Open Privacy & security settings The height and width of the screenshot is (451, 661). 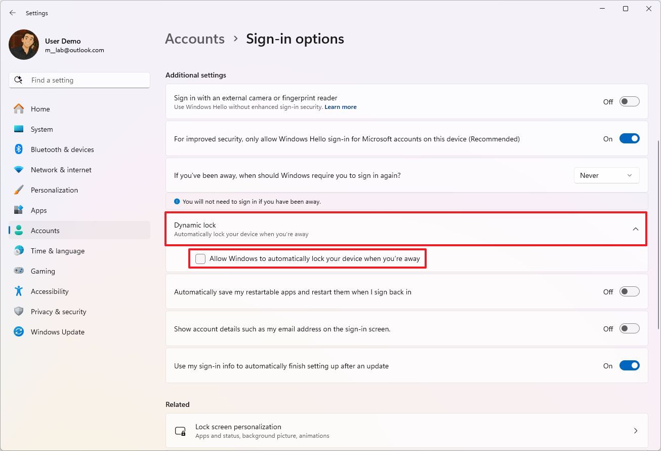click(x=59, y=311)
